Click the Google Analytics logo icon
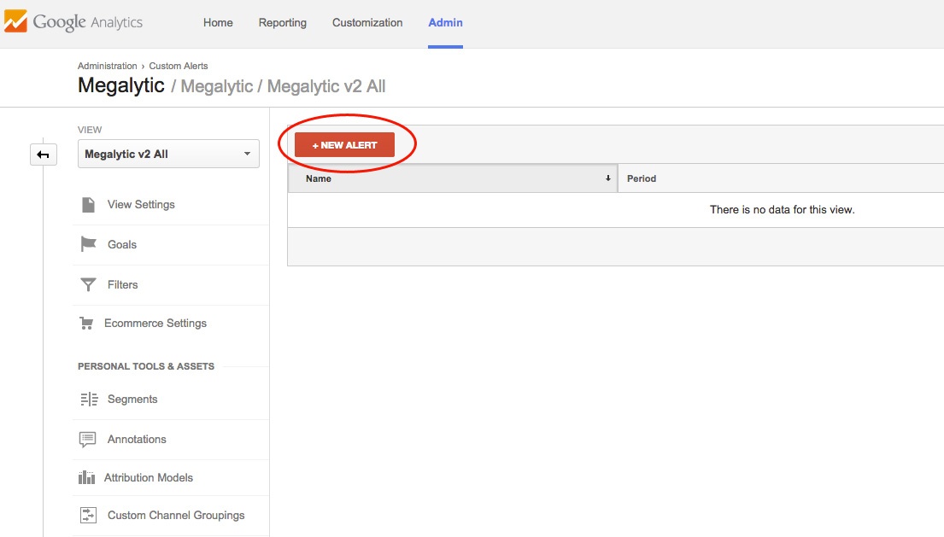 16,22
